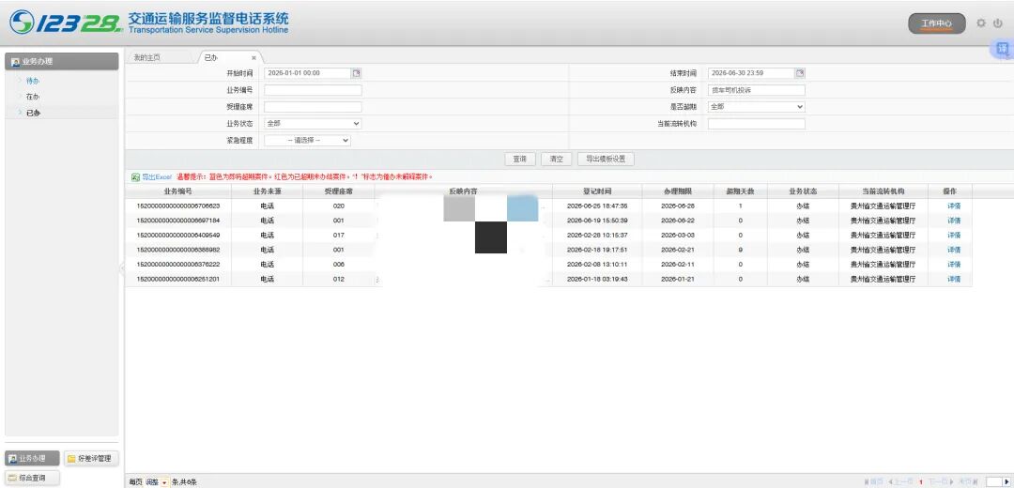Click the 12328 system logo
Image resolution: width=1014 pixels, height=488 pixels.
(x=66, y=22)
